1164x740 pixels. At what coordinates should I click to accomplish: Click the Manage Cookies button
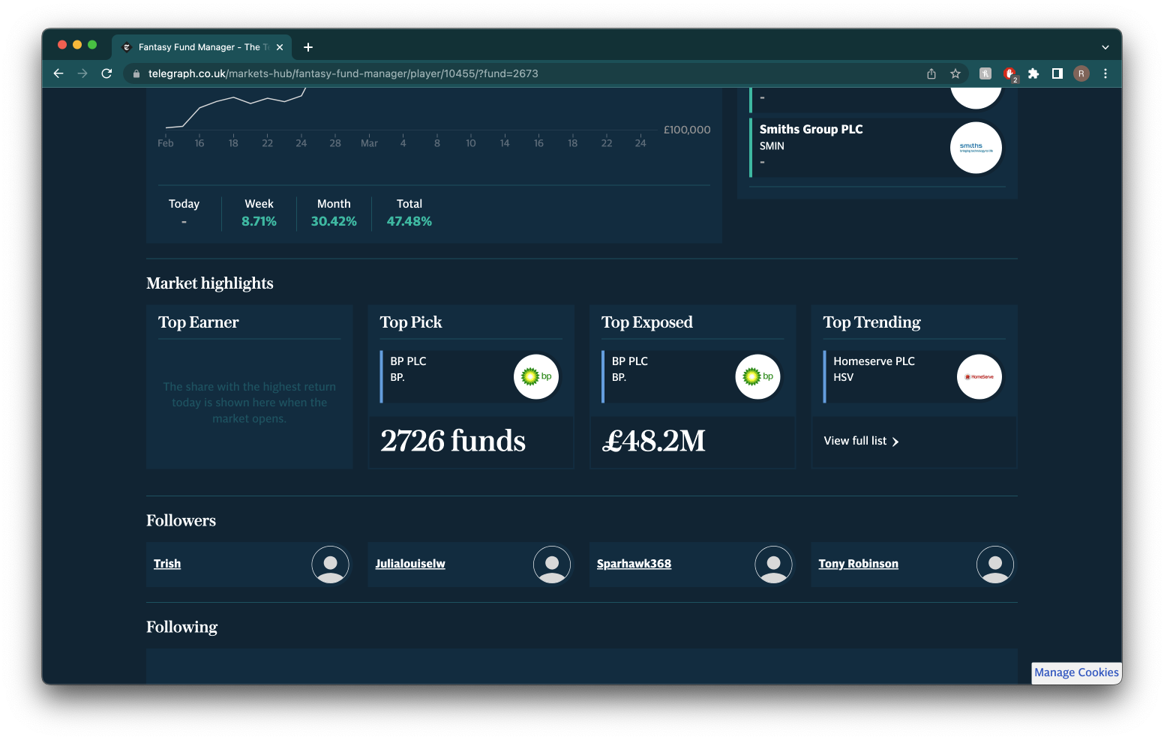(x=1076, y=673)
